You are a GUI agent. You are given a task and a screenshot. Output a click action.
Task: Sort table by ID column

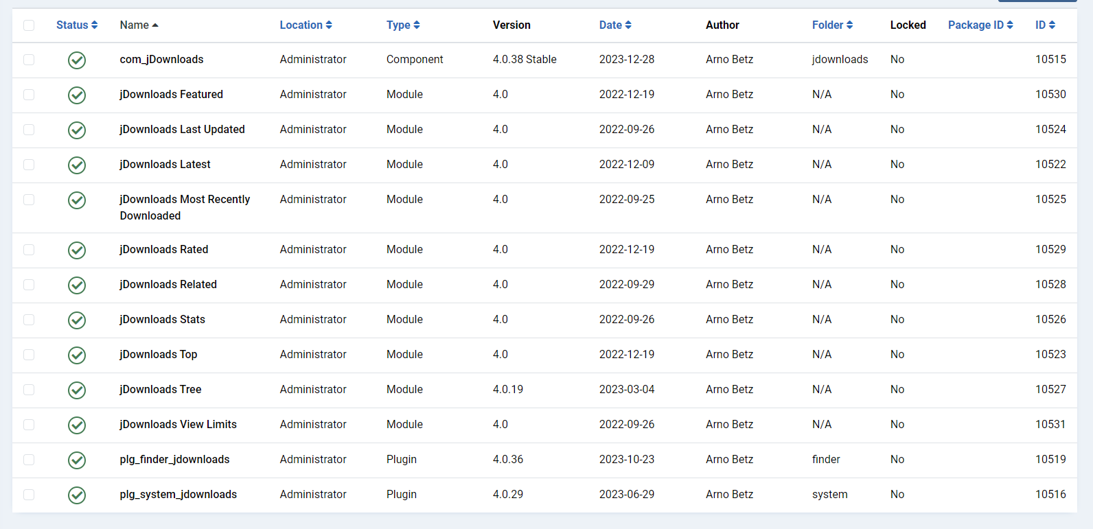pos(1046,25)
